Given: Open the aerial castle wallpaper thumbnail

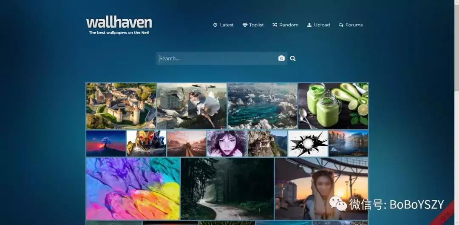Looking at the screenshot, I should (121, 106).
